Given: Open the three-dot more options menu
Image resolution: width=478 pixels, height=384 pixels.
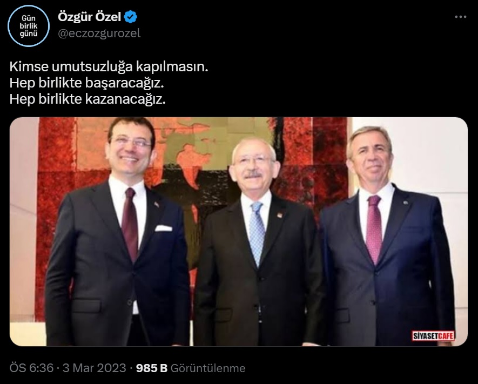Looking at the screenshot, I should tap(460, 17).
